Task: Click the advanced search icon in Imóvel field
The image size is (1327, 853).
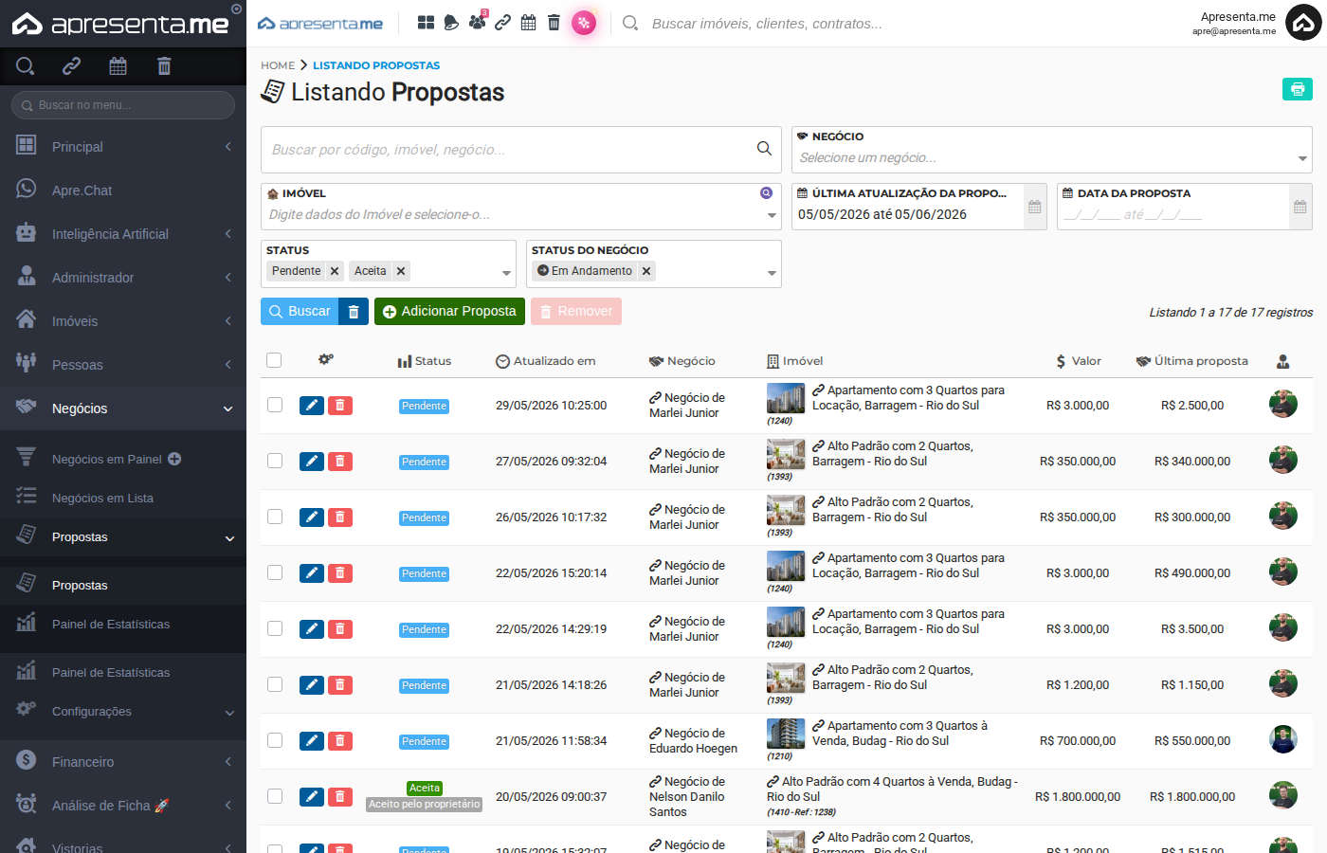Action: click(x=767, y=193)
